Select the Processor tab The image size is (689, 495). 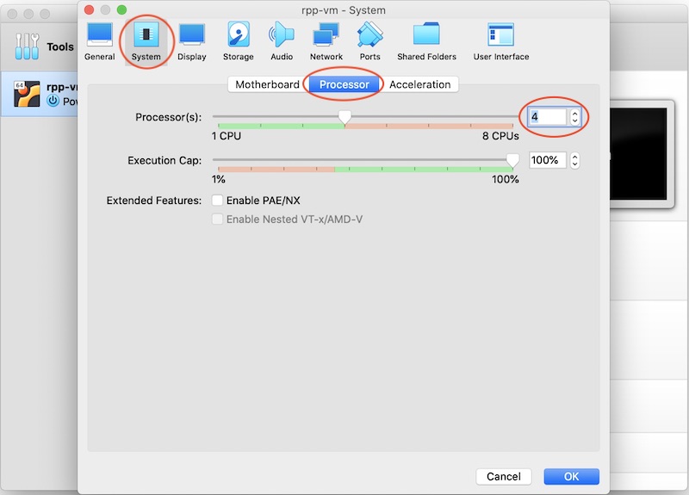pyautogui.click(x=344, y=84)
